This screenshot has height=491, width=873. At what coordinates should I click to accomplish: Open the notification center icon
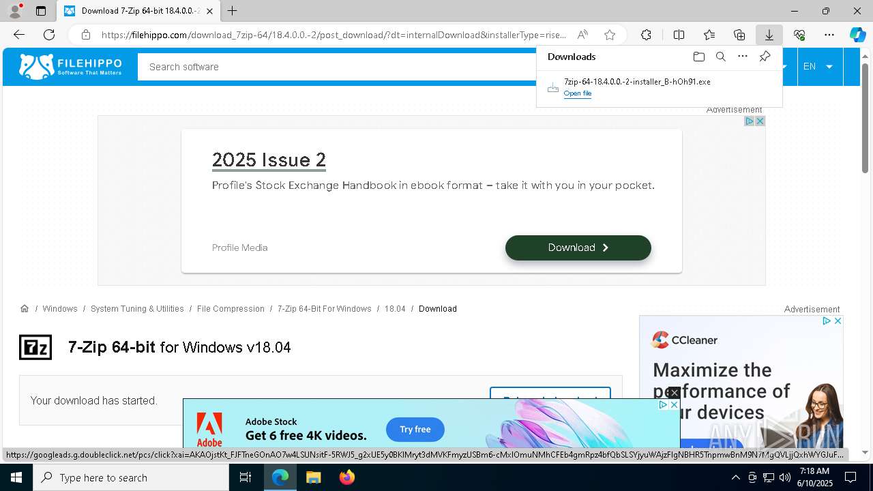point(850,477)
